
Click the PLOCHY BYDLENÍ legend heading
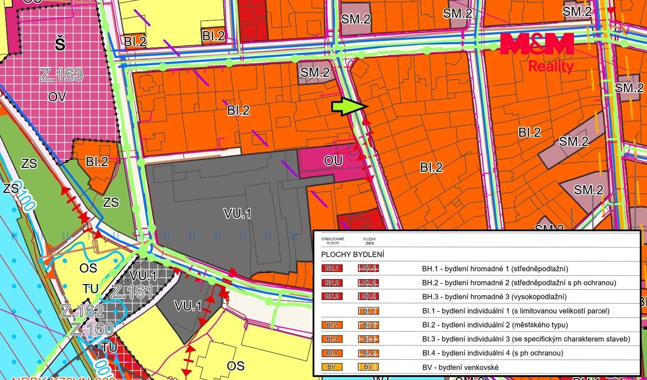[x=352, y=255]
